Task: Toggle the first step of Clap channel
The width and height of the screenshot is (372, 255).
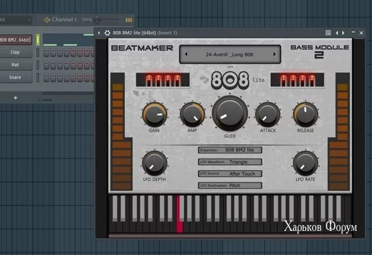Action: [x=45, y=53]
